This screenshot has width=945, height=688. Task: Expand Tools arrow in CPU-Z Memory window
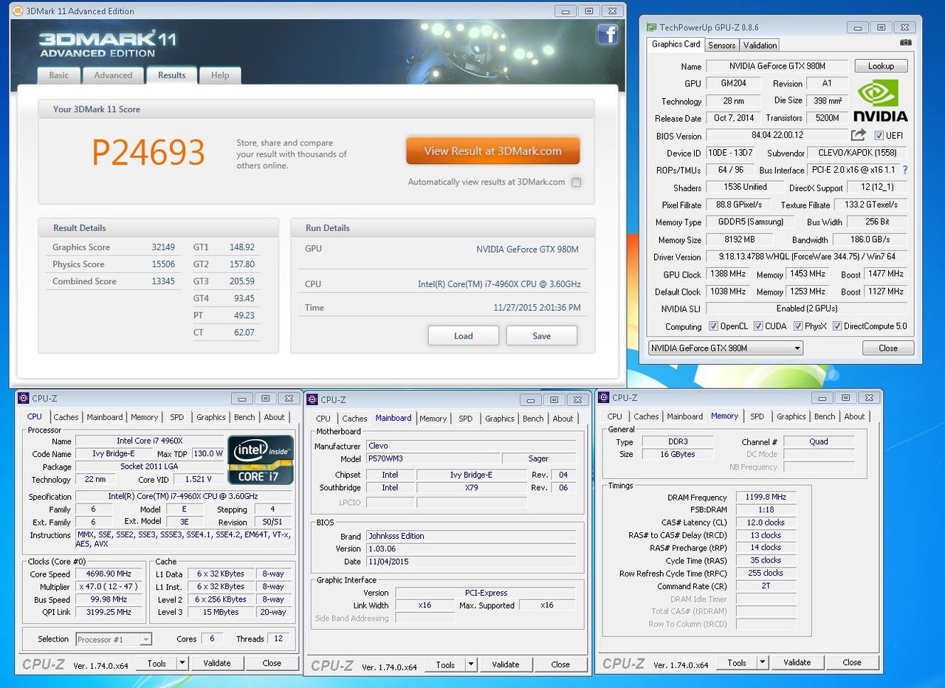tap(763, 662)
